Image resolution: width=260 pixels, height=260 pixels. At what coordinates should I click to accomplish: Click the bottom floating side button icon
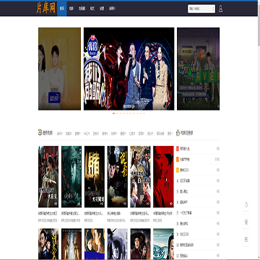(246, 239)
